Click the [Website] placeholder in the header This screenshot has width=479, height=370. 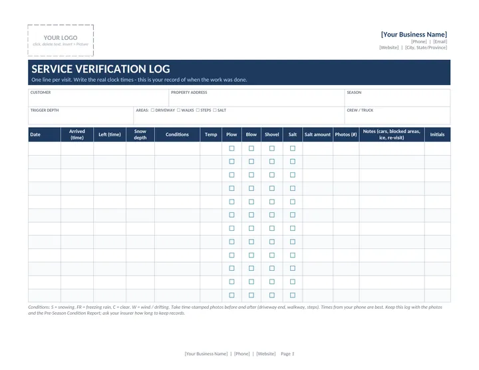[x=389, y=48]
